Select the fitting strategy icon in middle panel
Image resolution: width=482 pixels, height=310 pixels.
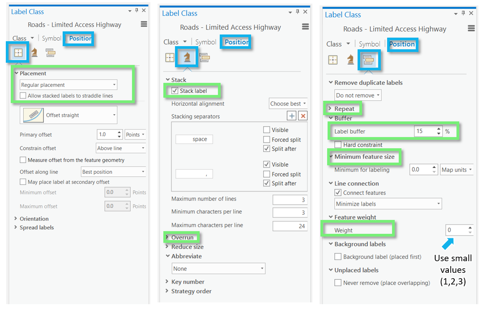tap(187, 57)
